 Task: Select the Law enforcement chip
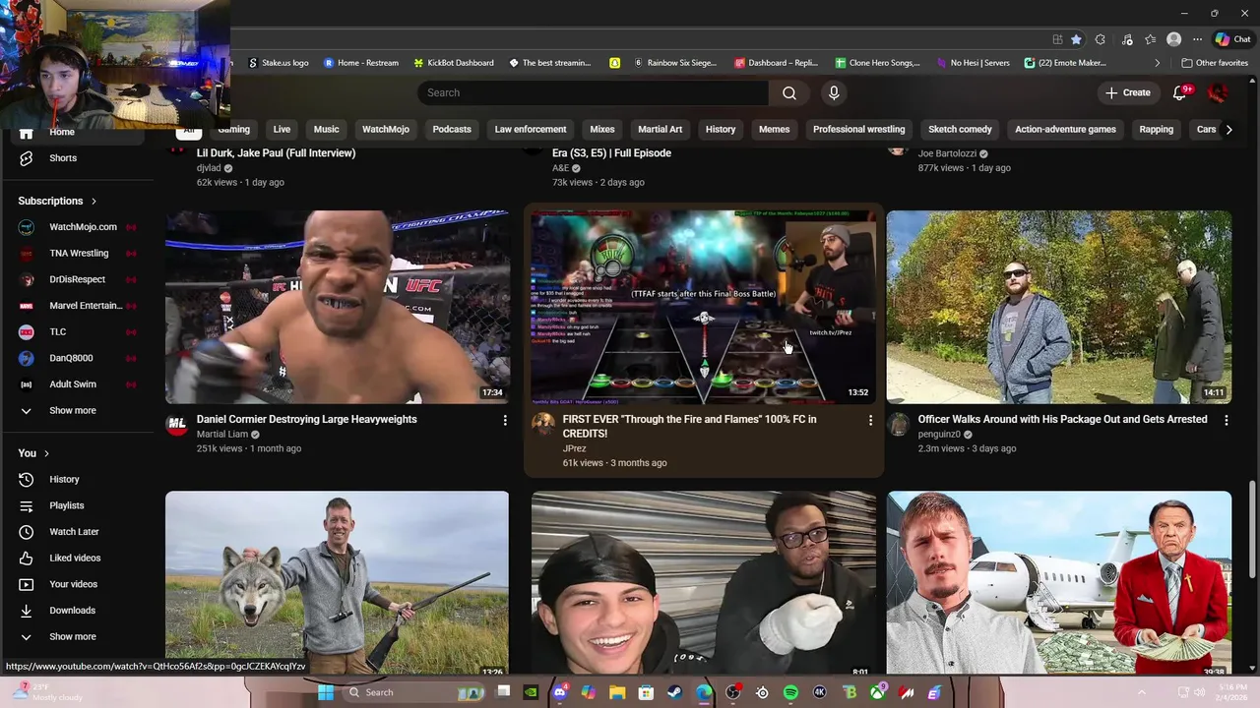point(531,129)
